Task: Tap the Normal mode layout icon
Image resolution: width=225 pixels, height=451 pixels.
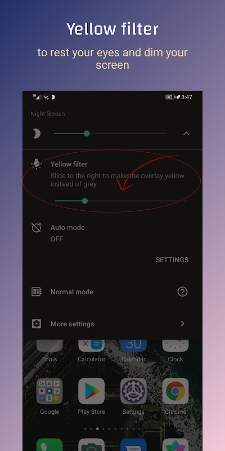Action: [37, 291]
